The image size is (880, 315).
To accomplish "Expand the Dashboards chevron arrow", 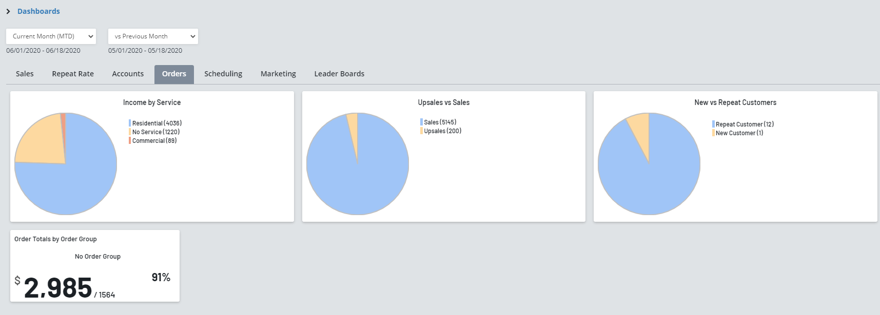I will tap(8, 11).
